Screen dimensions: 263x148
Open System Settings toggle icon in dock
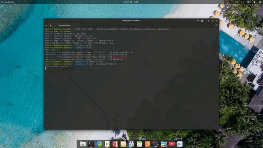(x=180, y=144)
